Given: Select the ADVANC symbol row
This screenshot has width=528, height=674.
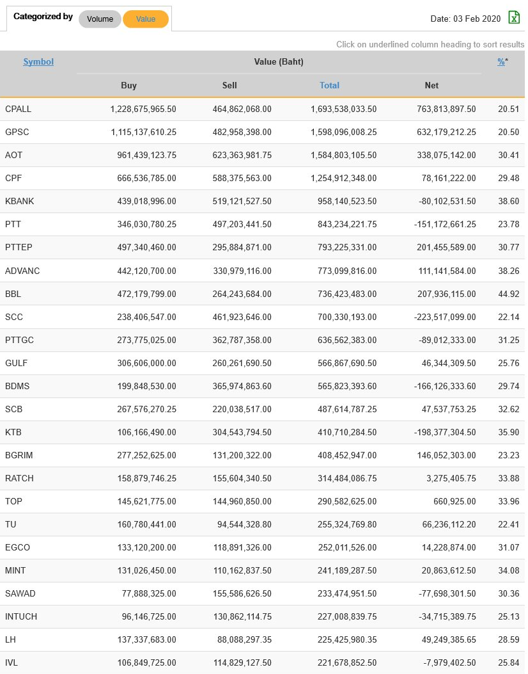Looking at the screenshot, I should (22, 271).
